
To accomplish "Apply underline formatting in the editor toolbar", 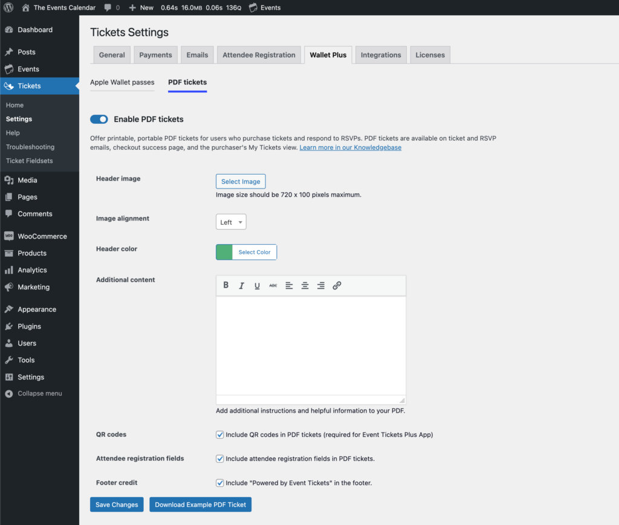I will 257,285.
